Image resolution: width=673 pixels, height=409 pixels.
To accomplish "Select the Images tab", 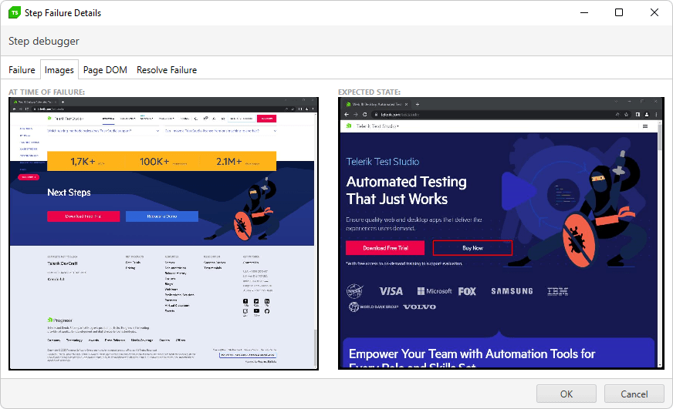I will point(59,70).
